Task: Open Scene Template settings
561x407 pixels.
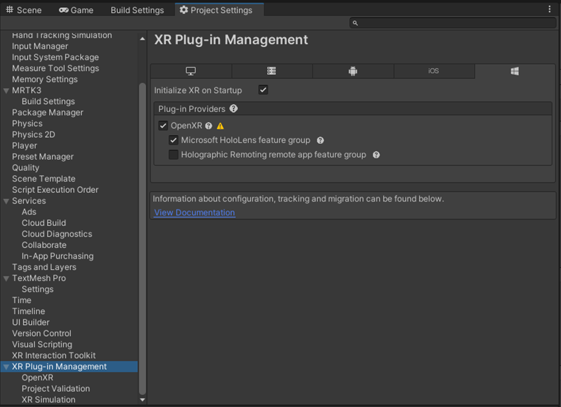Action: 44,179
